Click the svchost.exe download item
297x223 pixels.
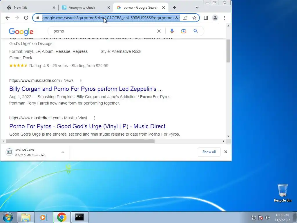[35, 152]
